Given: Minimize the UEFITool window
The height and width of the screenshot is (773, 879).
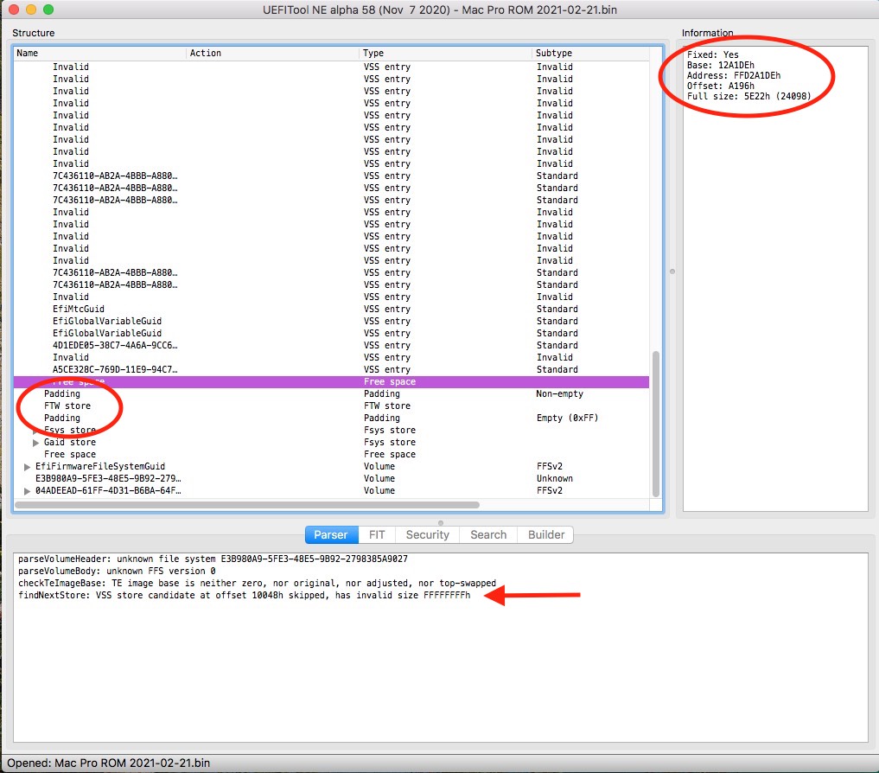Looking at the screenshot, I should tap(31, 10).
